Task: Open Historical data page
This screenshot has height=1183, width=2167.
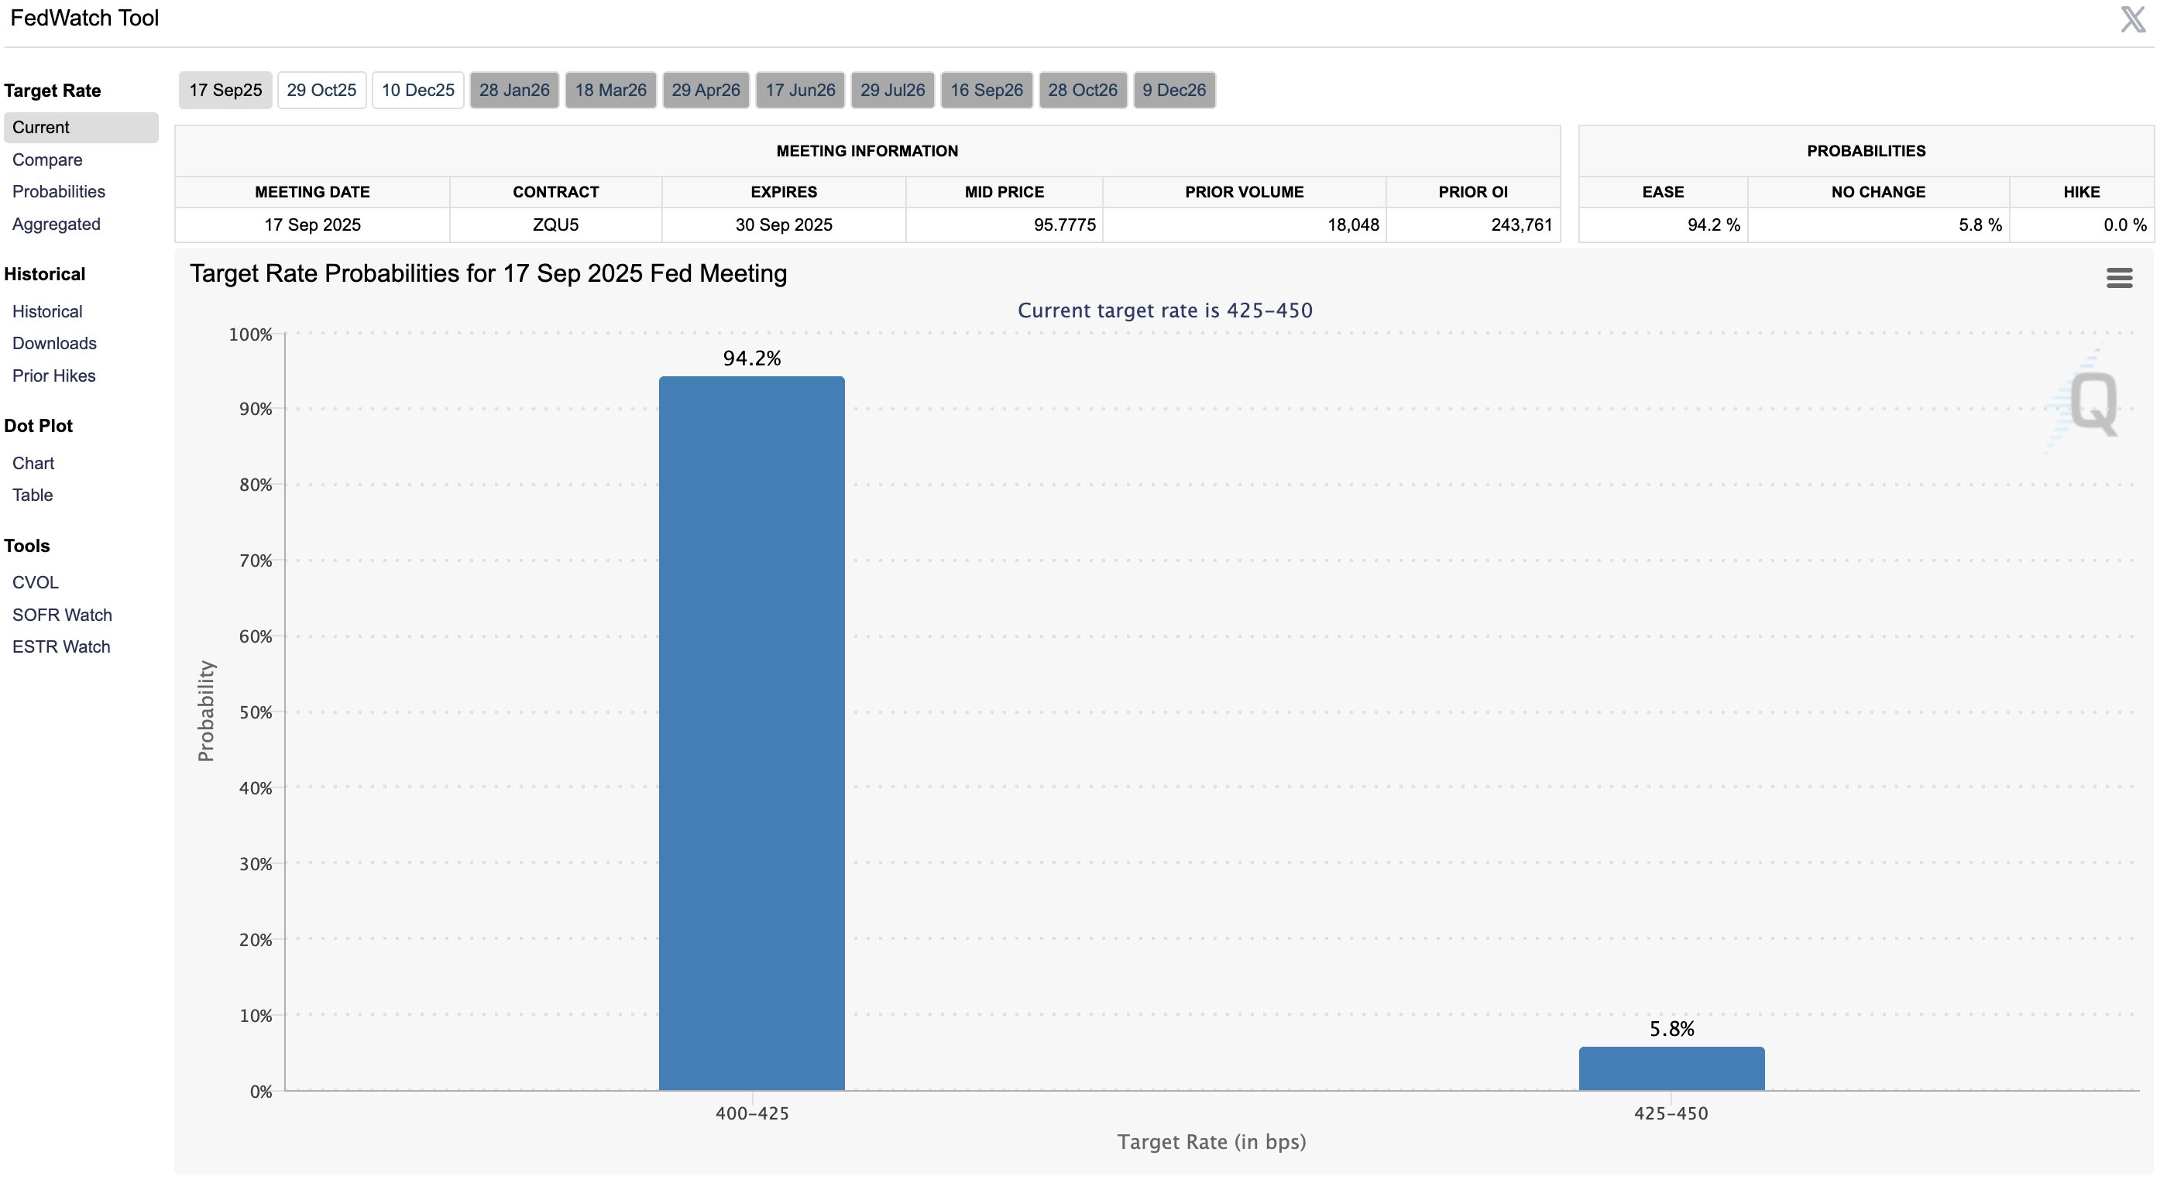Action: [47, 312]
